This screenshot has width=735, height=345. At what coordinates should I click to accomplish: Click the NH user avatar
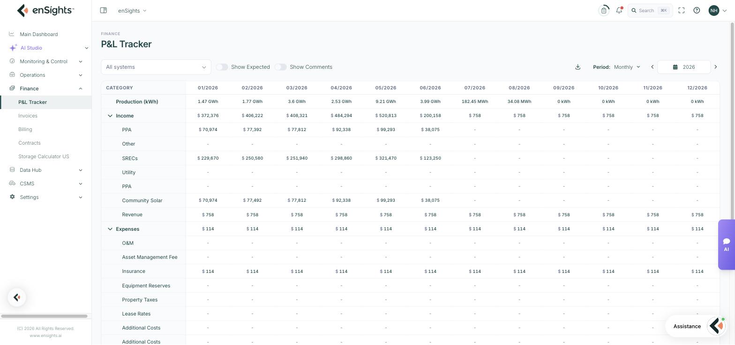(x=713, y=10)
